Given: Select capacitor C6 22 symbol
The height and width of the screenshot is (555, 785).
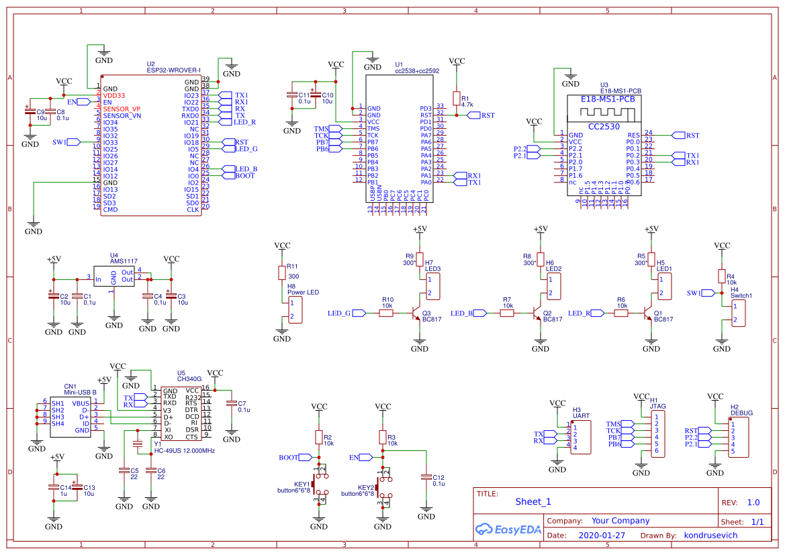Looking at the screenshot, I should (x=150, y=470).
